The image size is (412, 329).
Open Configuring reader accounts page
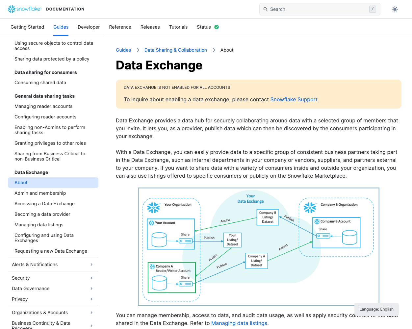tap(45, 117)
